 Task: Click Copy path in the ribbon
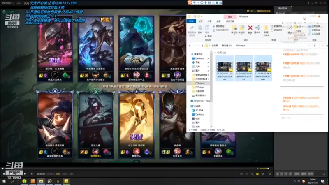click(218, 26)
